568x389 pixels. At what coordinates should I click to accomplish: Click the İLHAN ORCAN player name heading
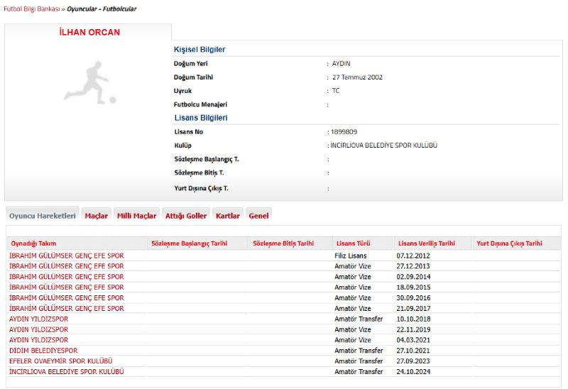tap(89, 32)
